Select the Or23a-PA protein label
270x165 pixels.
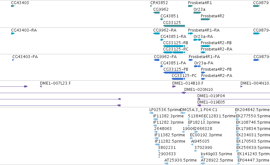204,63
